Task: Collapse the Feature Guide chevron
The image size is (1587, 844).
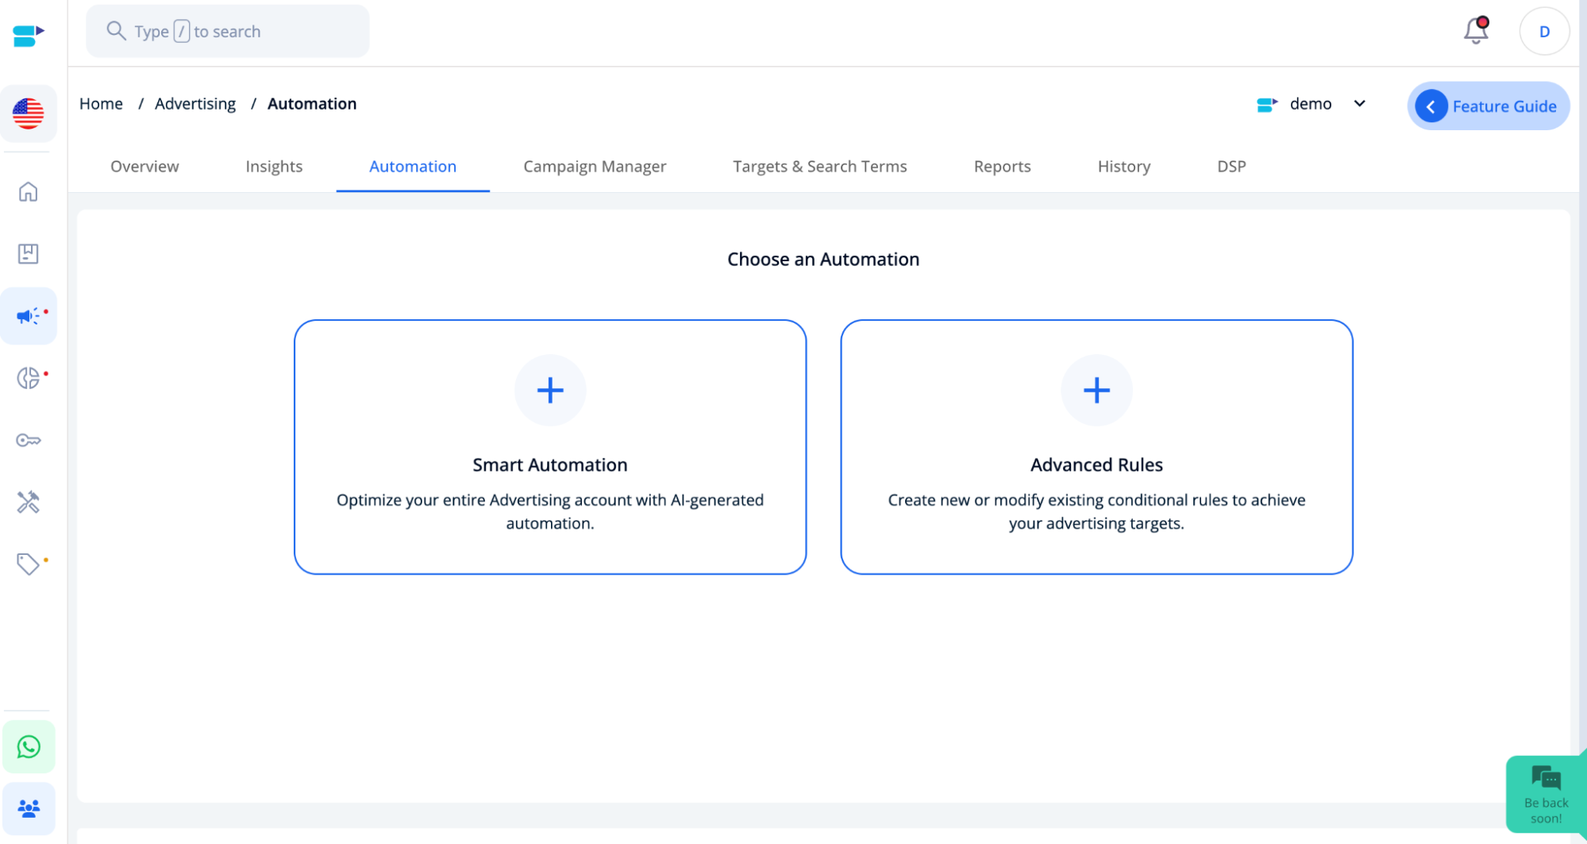Action: 1431,106
